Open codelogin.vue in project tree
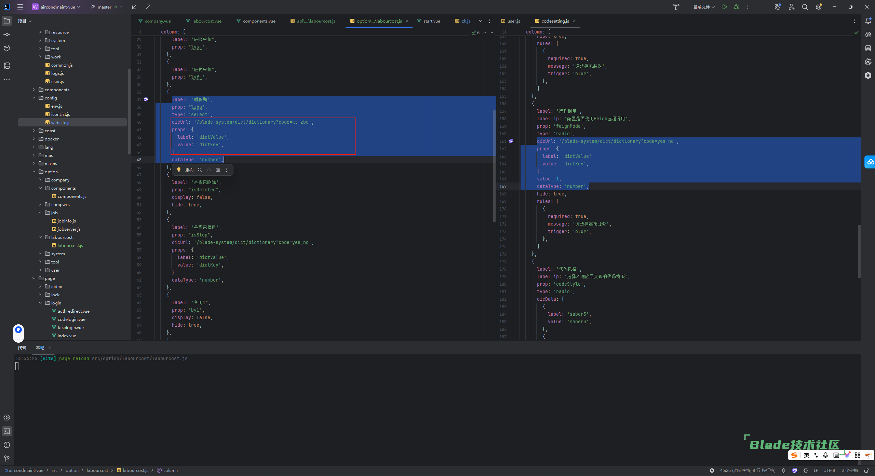 coord(71,319)
